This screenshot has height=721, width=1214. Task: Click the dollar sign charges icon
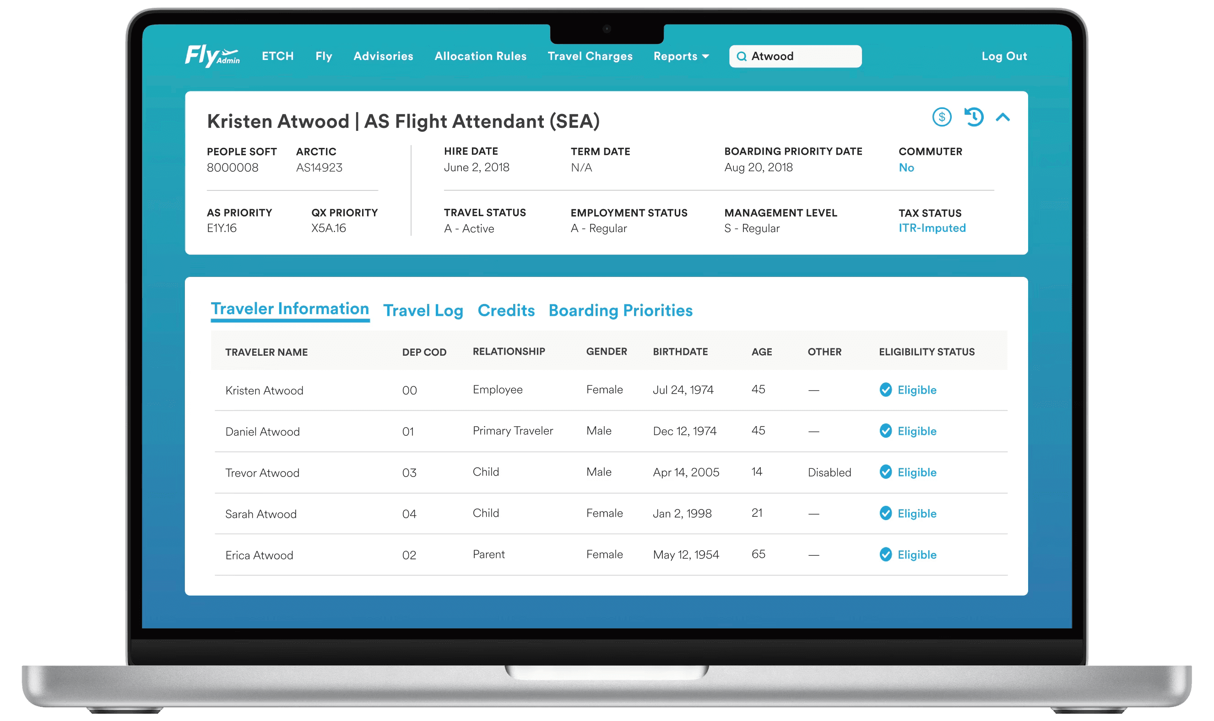(941, 117)
